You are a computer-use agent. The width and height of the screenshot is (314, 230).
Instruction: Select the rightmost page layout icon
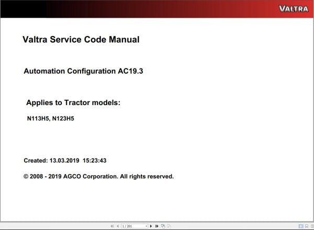coord(310,226)
